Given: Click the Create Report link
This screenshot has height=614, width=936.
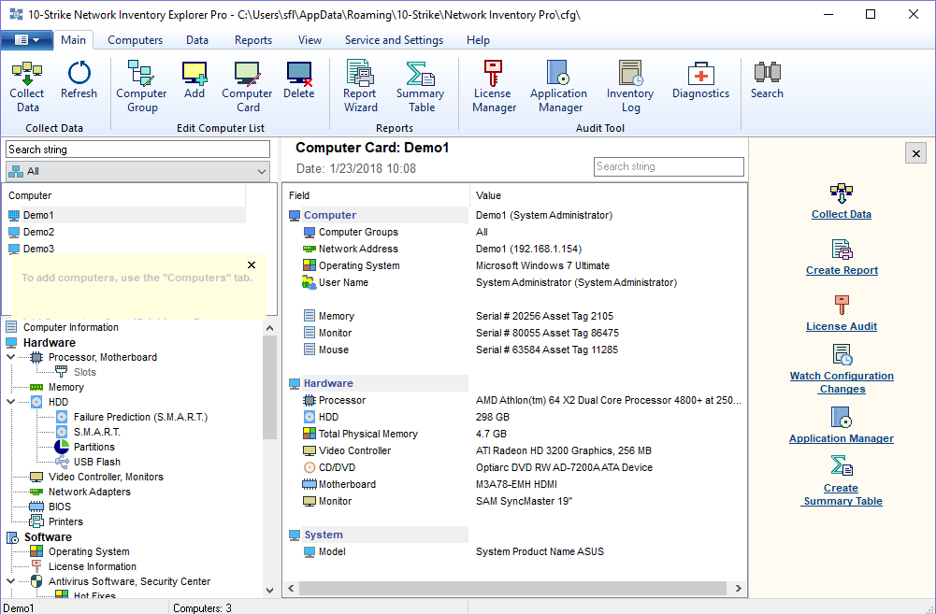Looking at the screenshot, I should [x=842, y=270].
